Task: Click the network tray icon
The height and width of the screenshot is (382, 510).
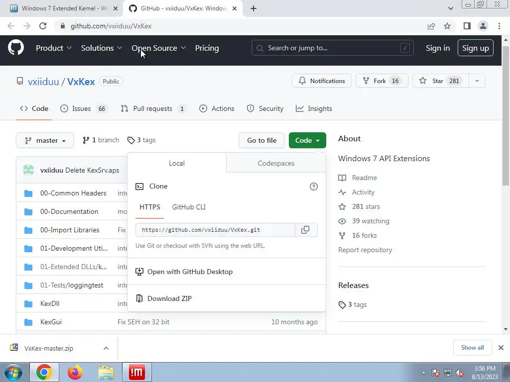Action: (x=448, y=373)
